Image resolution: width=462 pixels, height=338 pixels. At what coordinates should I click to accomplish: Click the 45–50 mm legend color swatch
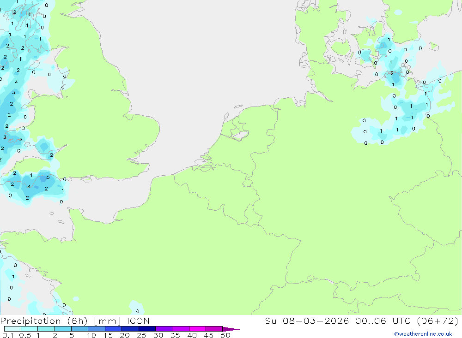pyautogui.click(x=214, y=329)
